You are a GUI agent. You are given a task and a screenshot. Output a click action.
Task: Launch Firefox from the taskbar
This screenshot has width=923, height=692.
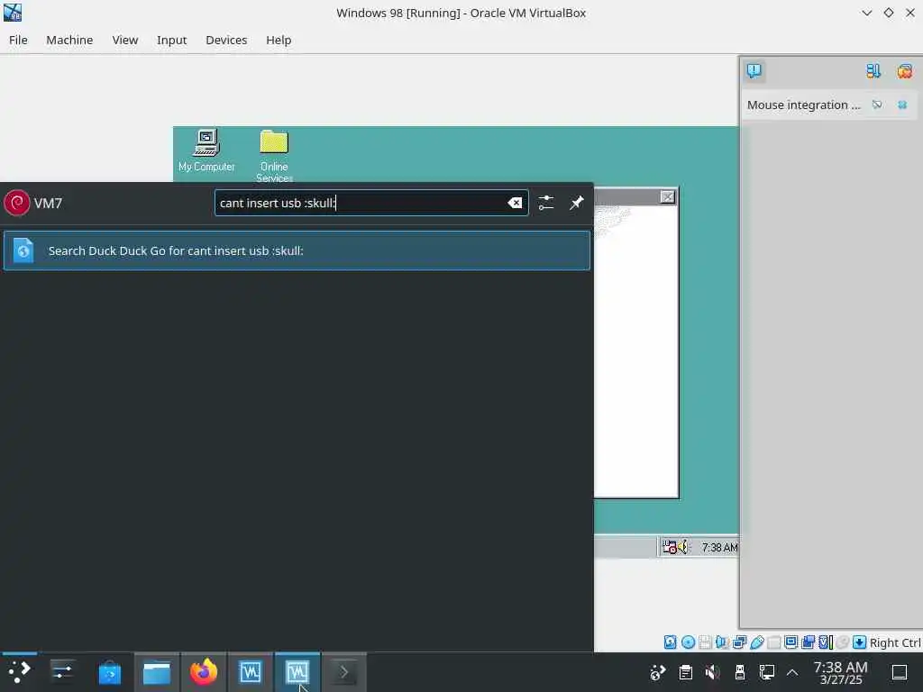[204, 672]
